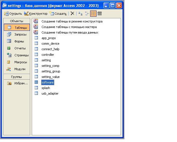The height and width of the screenshot is (142, 177).
Task: Switch to large icons view
Action: 80,13
